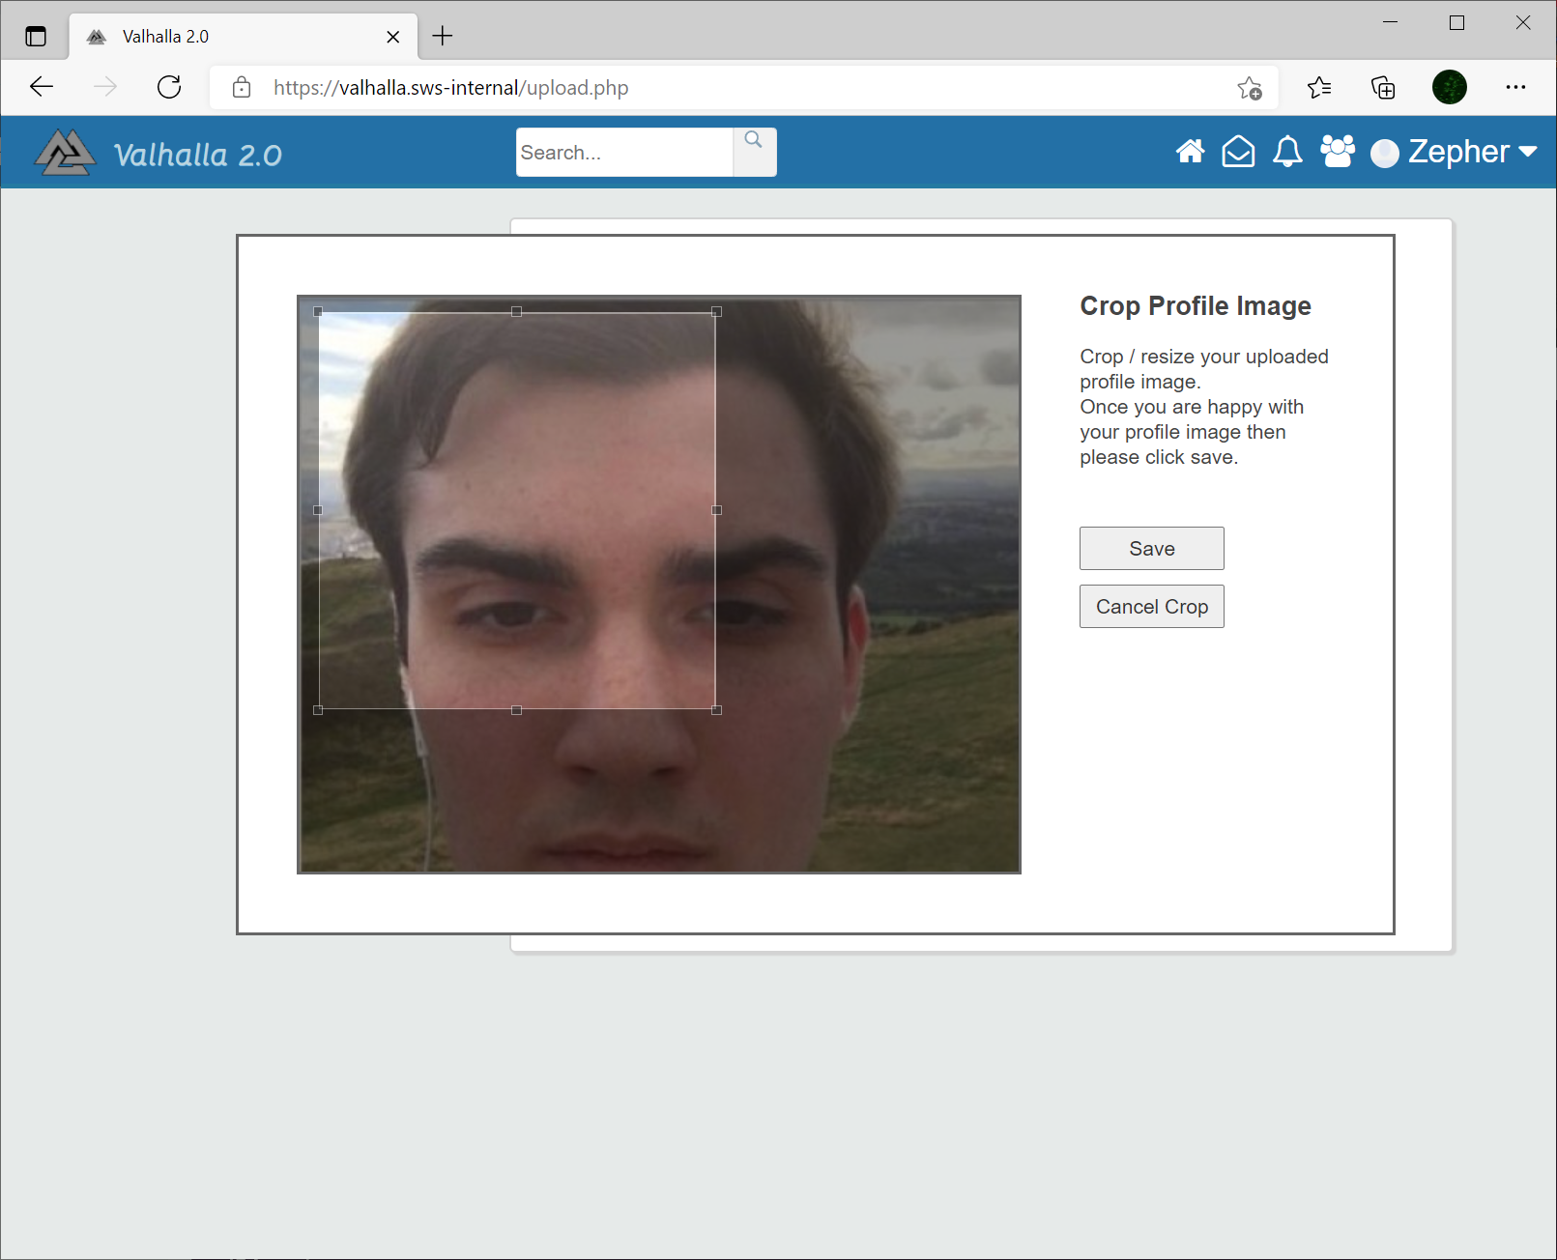Click the bottom-right crop handle
This screenshot has height=1260, width=1557.
[x=716, y=709]
